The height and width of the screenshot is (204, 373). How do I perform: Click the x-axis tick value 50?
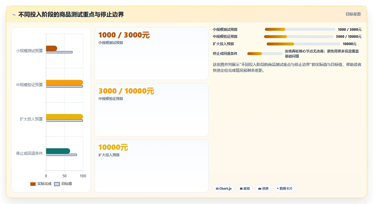tap(64, 176)
